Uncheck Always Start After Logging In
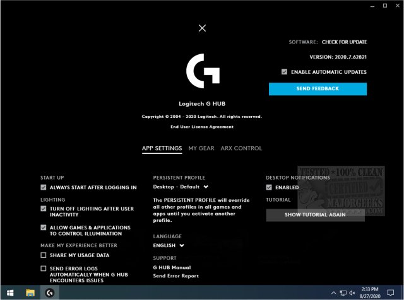The height and width of the screenshot is (300, 404). pyautogui.click(x=44, y=187)
